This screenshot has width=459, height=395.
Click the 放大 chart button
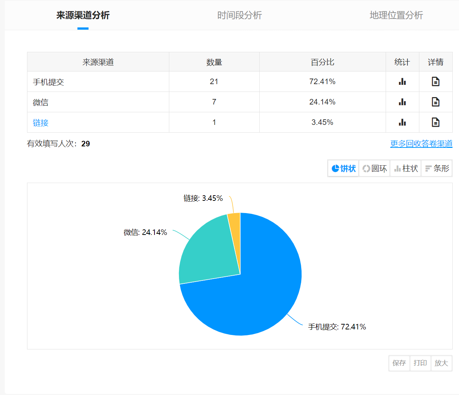click(441, 363)
